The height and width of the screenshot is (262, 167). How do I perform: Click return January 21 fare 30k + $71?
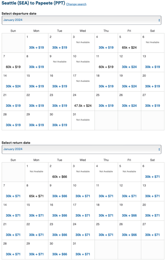[x=13, y=235]
